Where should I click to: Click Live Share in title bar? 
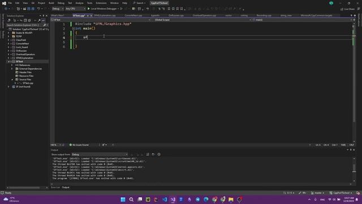[347, 9]
